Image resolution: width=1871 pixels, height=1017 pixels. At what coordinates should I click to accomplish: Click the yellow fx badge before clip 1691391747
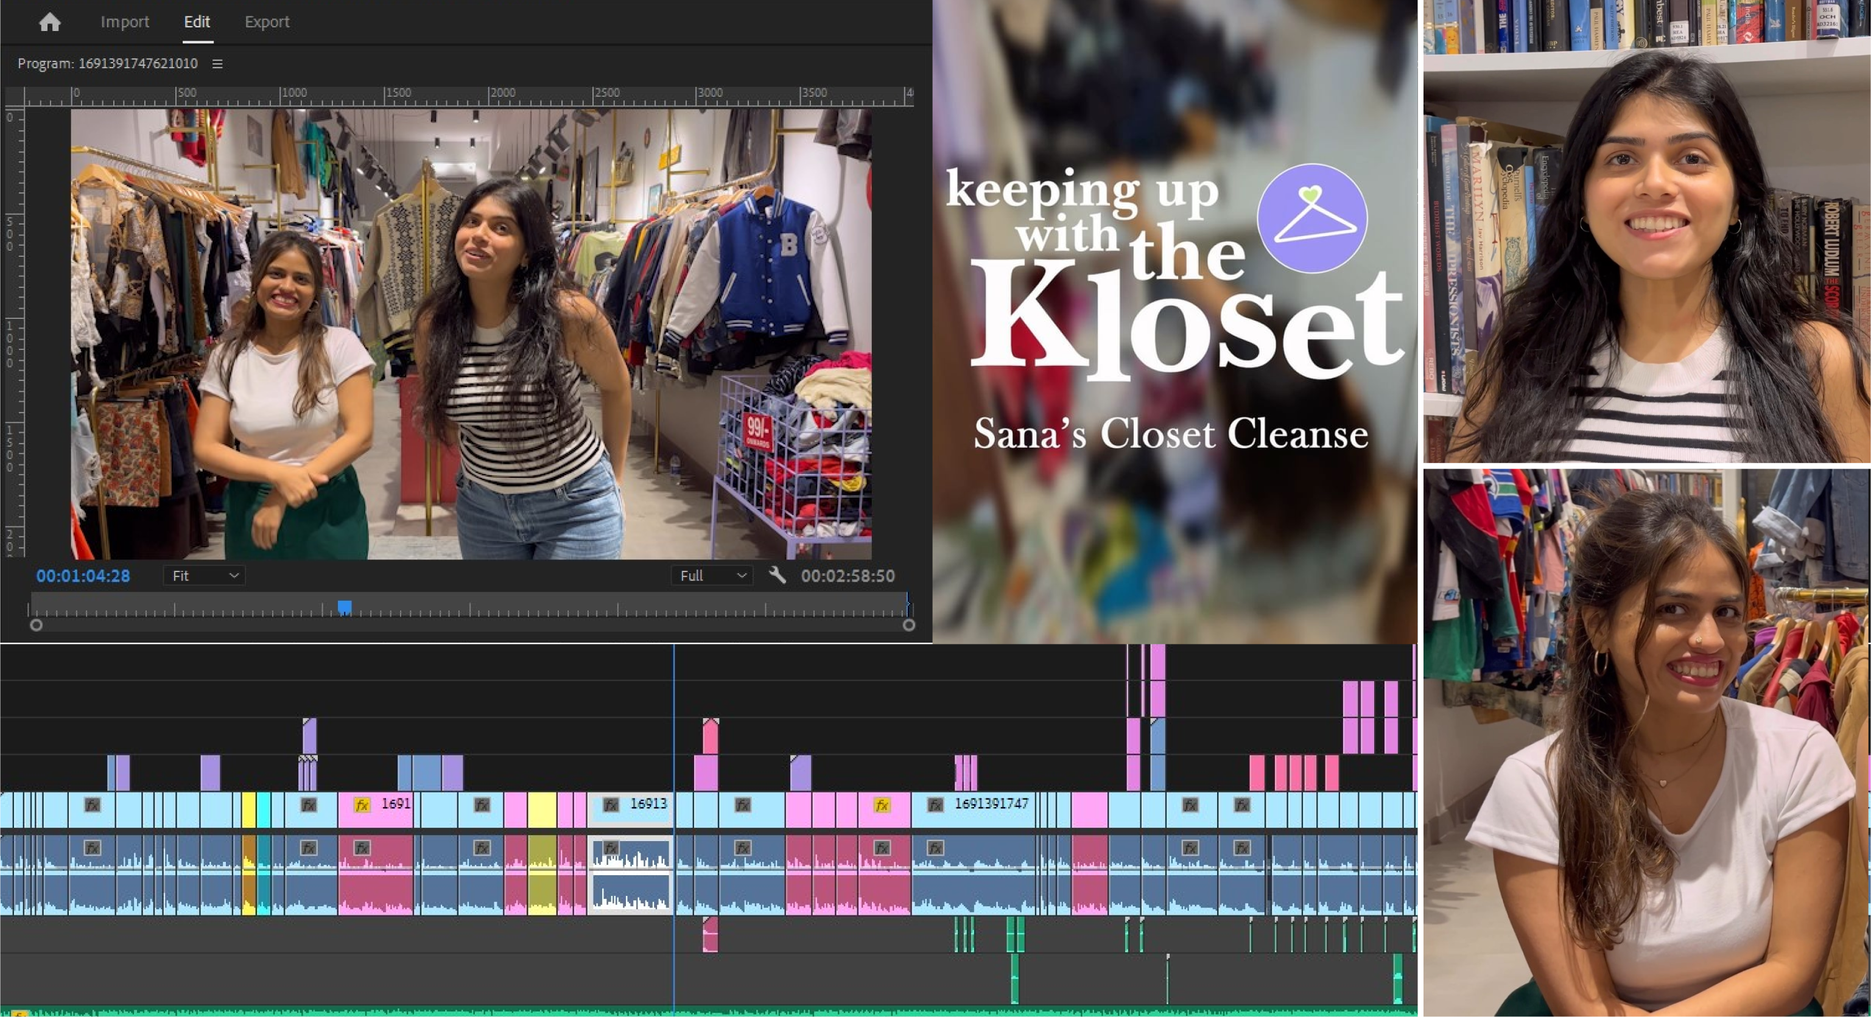point(882,805)
